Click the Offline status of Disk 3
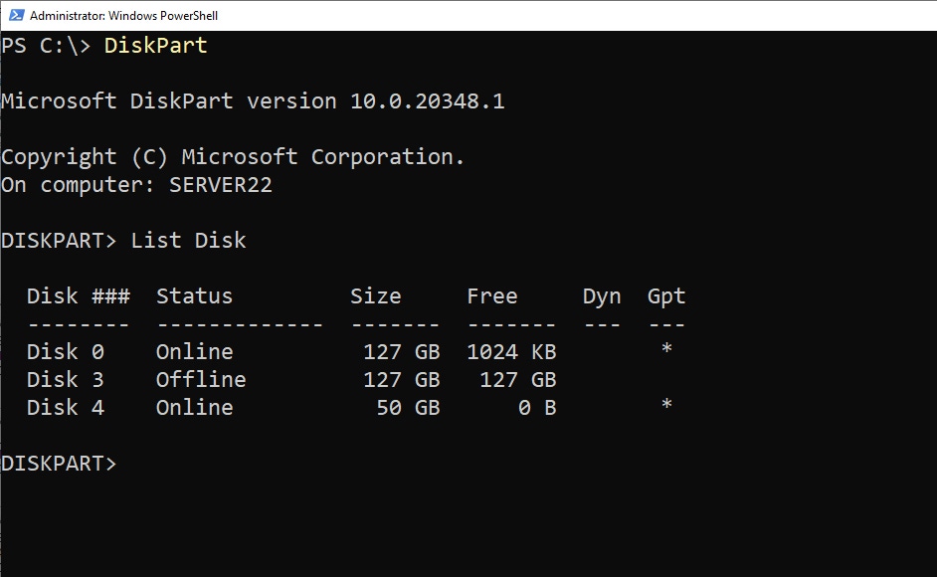The height and width of the screenshot is (577, 937). click(x=200, y=380)
